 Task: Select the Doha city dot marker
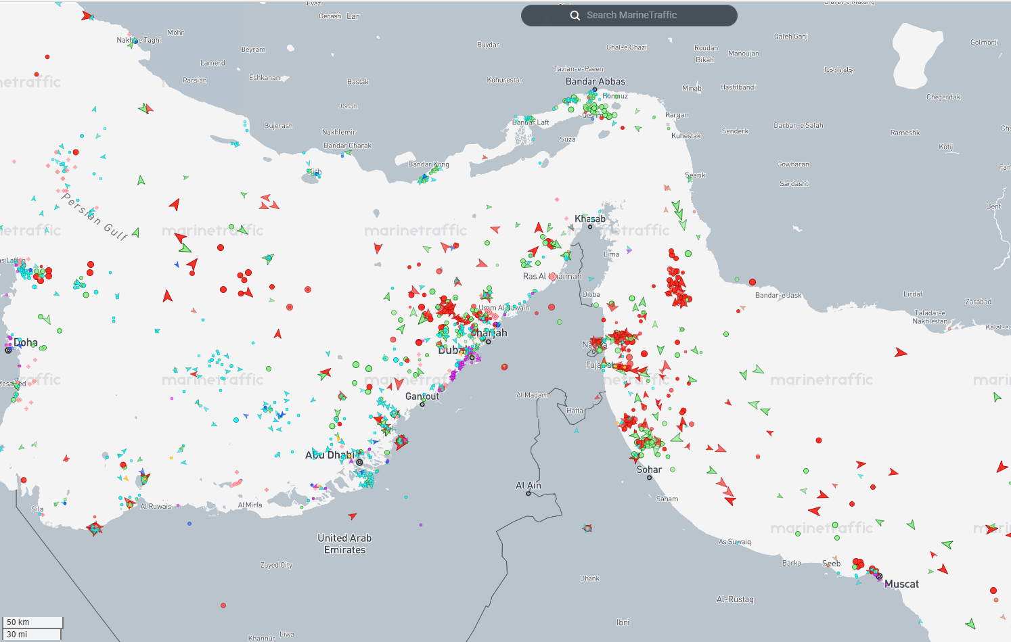click(x=9, y=350)
